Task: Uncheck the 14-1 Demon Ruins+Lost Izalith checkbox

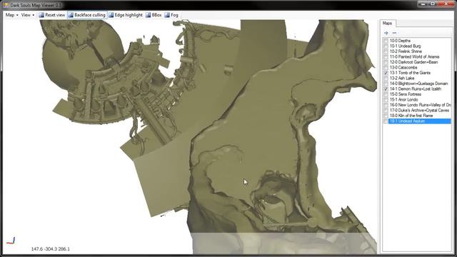Action: pyautogui.click(x=386, y=89)
